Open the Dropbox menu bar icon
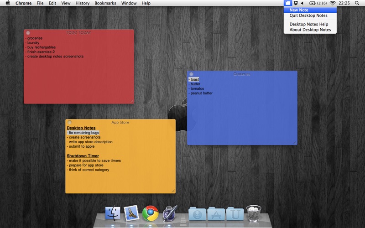The height and width of the screenshot is (228, 365). click(296, 3)
